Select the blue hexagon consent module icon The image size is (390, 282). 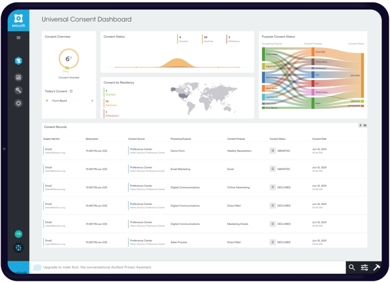tap(18, 61)
